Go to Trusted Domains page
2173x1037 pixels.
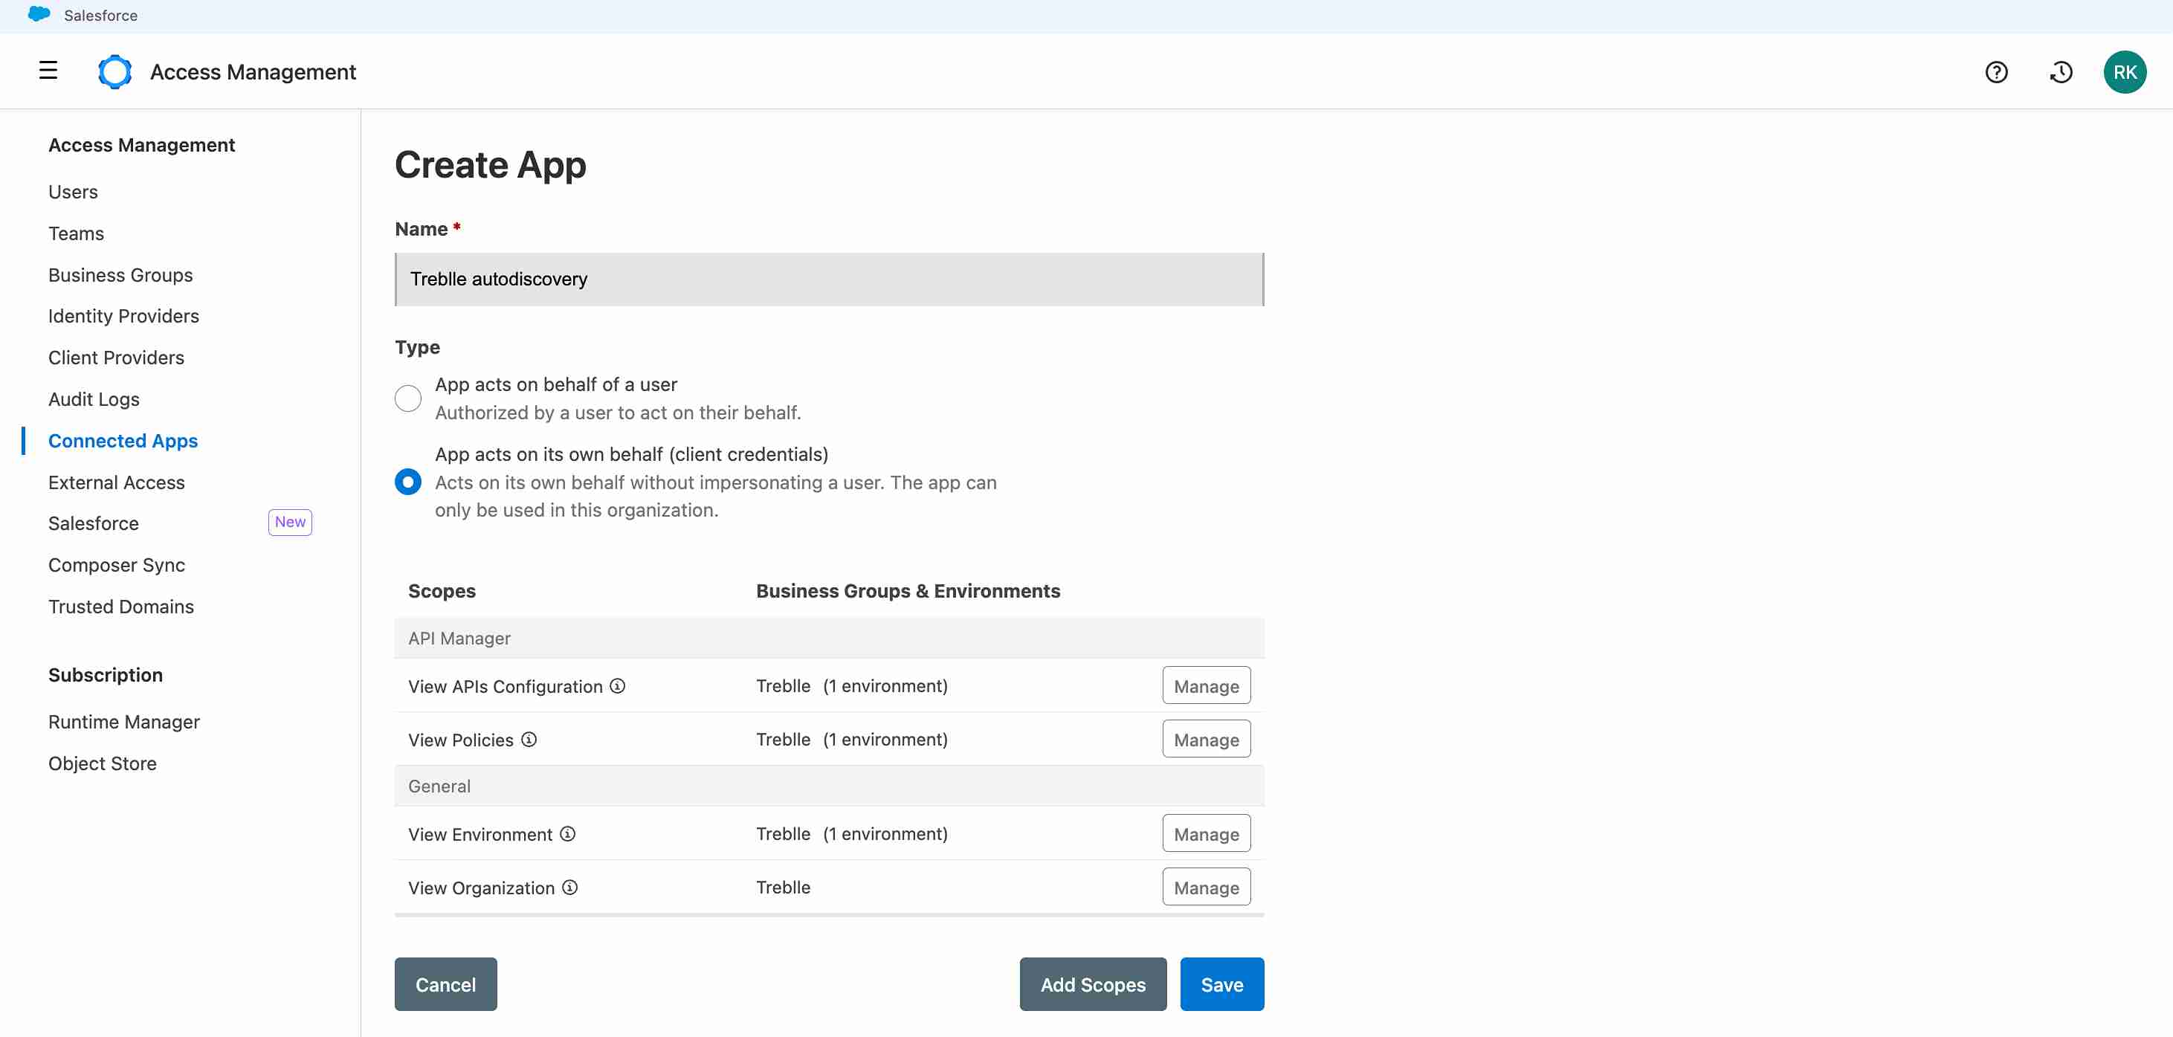(x=120, y=606)
